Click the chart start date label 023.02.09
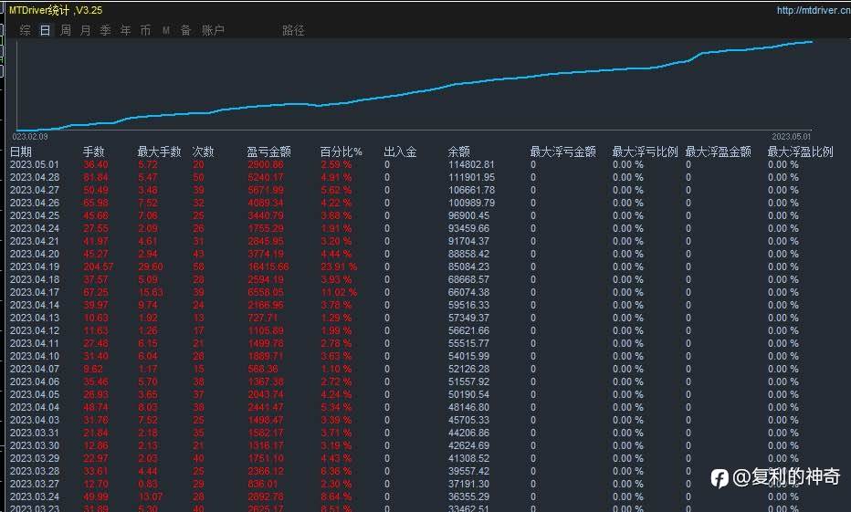 click(x=30, y=137)
